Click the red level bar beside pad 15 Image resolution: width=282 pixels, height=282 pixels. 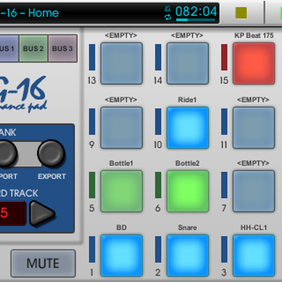pyautogui.click(x=224, y=58)
